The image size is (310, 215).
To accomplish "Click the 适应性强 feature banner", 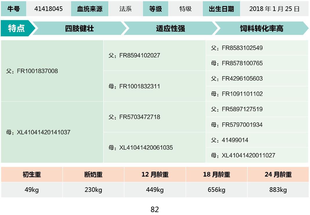I will tap(170, 28).
